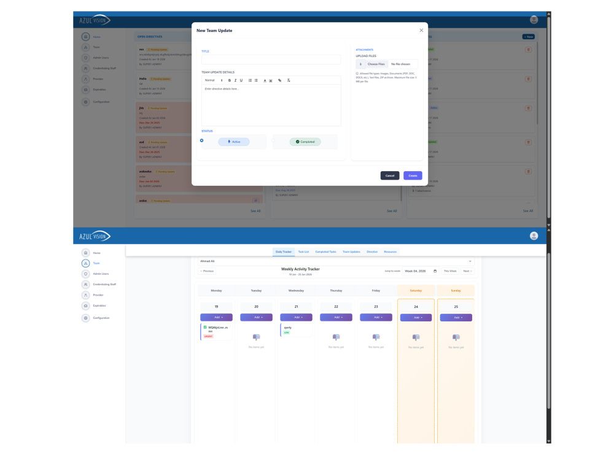Click the insert link icon in the editor toolbar
Screen dimensions: 614x460
[279, 80]
